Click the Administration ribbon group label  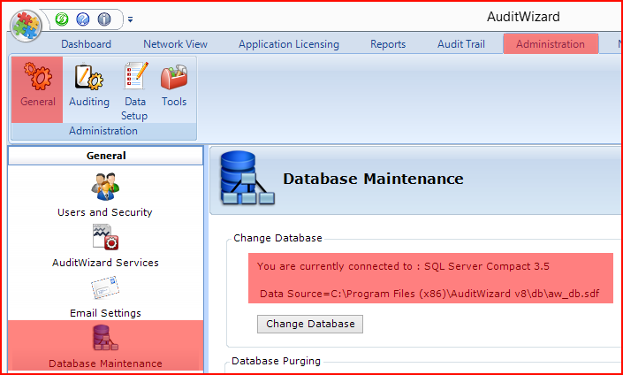[x=103, y=131]
